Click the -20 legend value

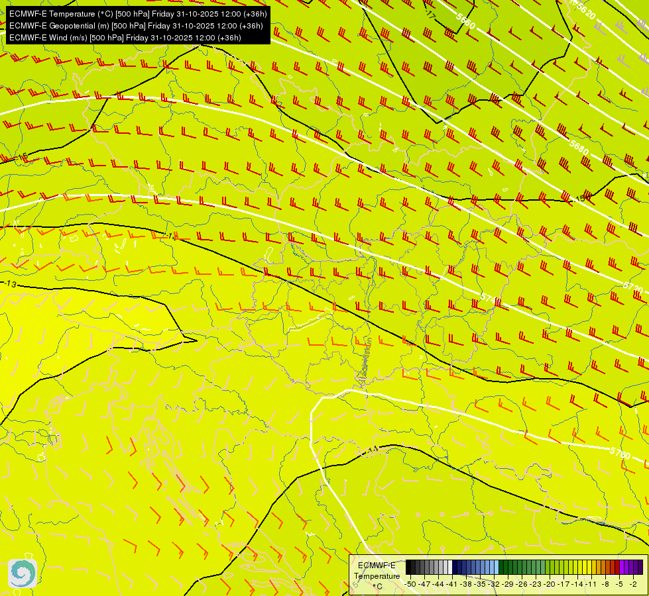pos(550,584)
